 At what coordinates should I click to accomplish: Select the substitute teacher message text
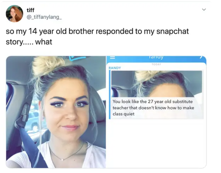point(153,108)
